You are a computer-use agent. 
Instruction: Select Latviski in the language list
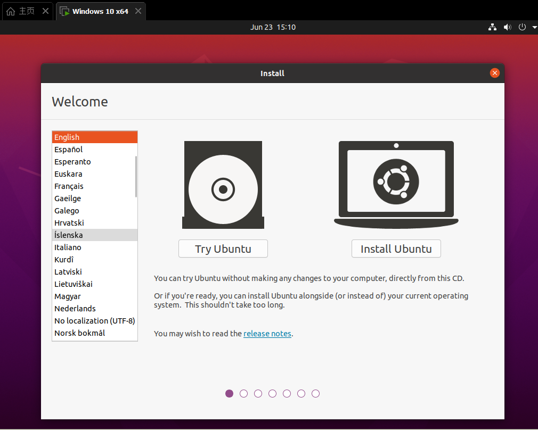94,272
